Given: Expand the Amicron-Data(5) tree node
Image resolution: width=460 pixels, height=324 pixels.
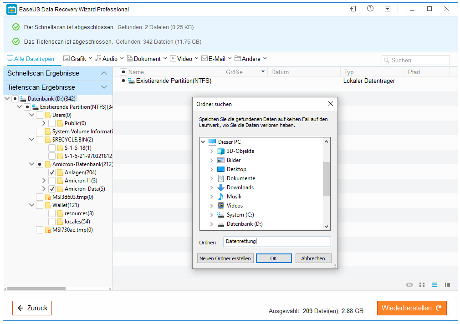Looking at the screenshot, I should (x=44, y=189).
